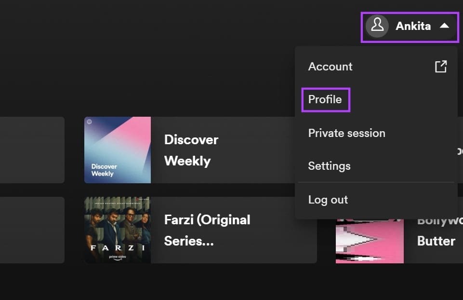Viewport: 463px width, 300px height.
Task: Open the Discover Weekly cover thumbnail
Action: tap(118, 150)
